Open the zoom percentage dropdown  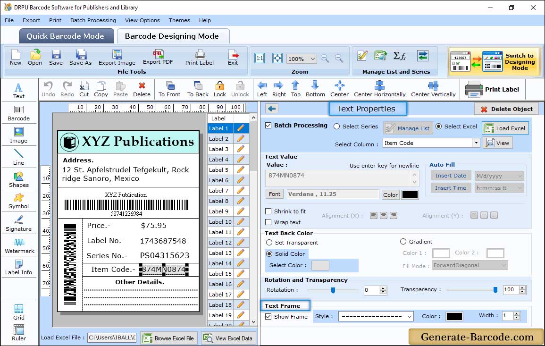point(313,59)
